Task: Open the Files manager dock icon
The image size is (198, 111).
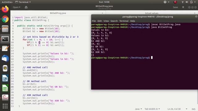Action: 5,29
